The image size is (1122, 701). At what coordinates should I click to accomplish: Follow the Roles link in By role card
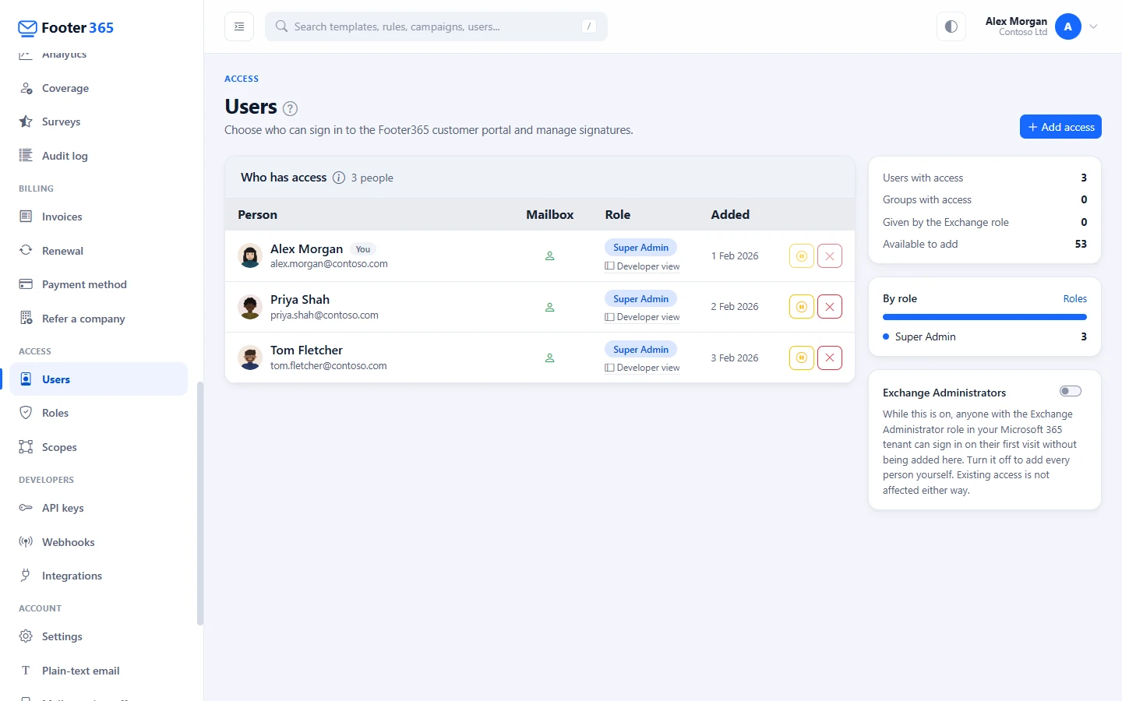click(1074, 299)
